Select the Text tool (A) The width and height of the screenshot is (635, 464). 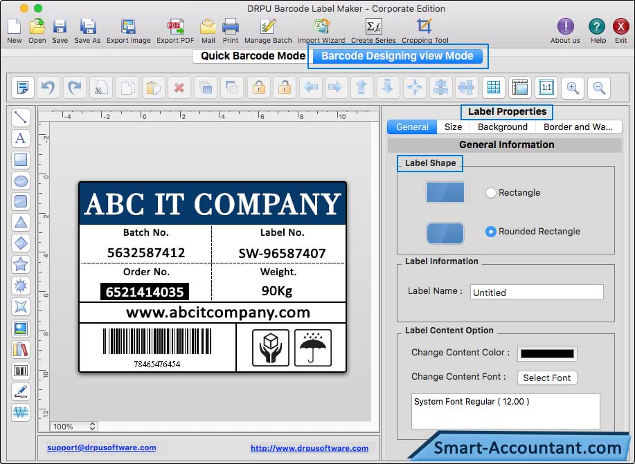click(21, 138)
